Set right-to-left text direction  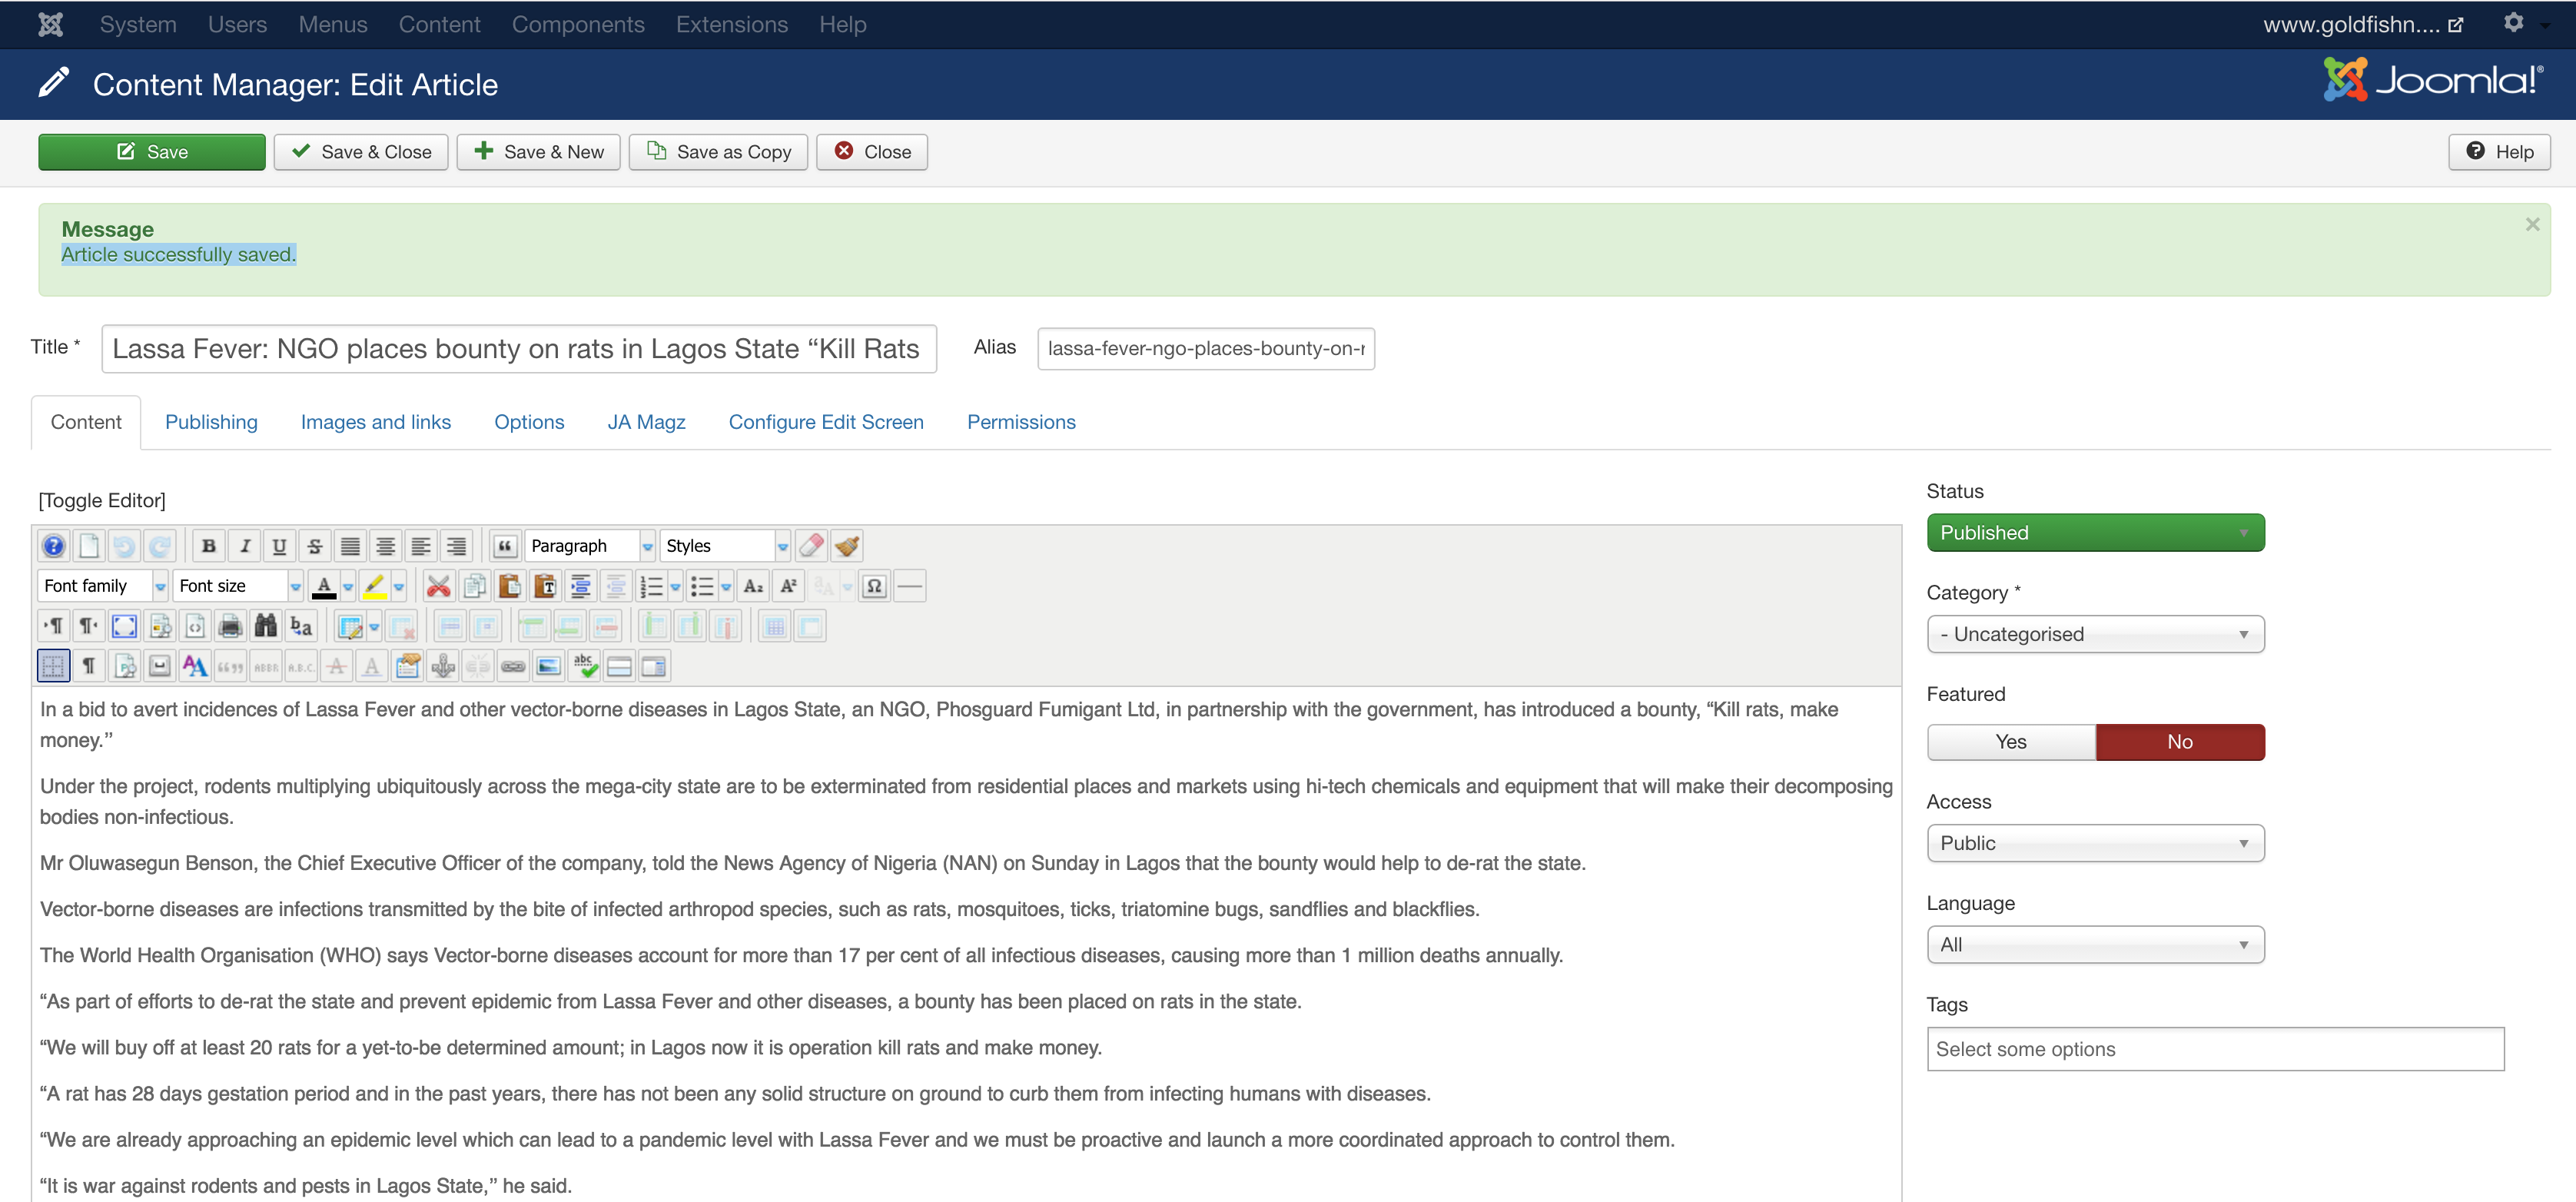(89, 626)
